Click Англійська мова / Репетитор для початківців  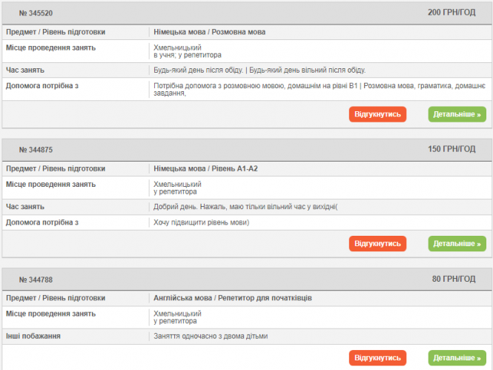click(x=232, y=297)
